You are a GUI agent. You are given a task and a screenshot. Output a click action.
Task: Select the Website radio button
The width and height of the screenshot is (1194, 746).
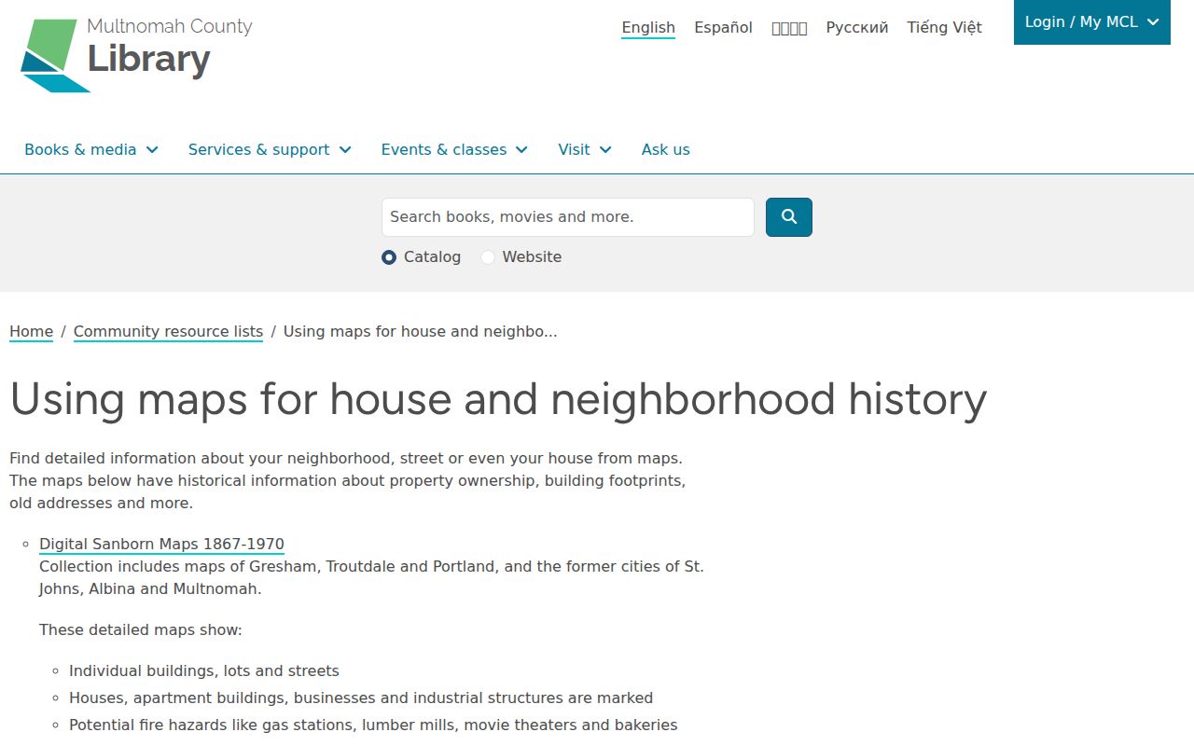click(488, 257)
